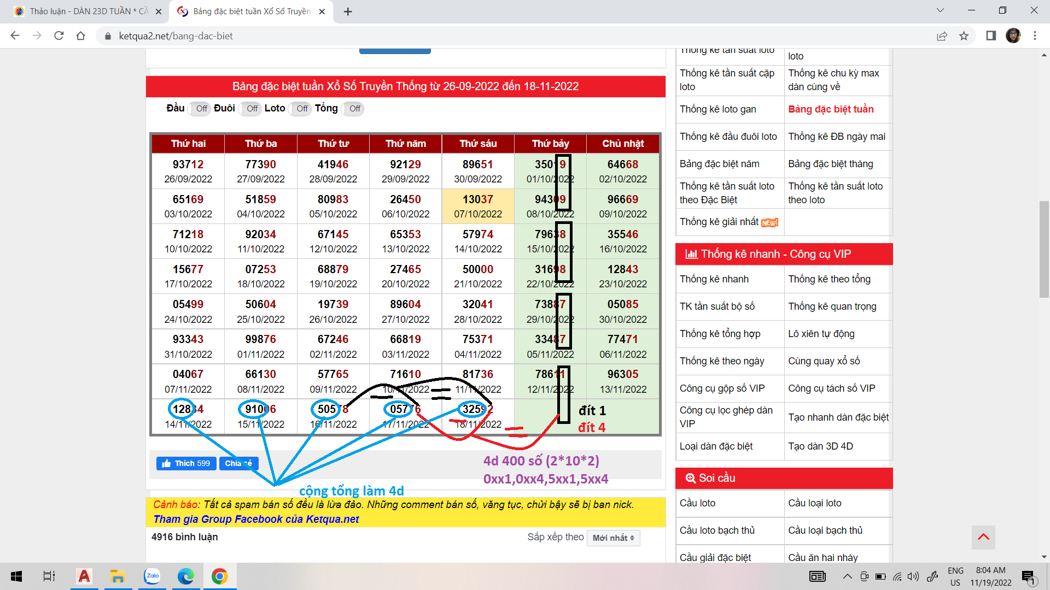Click the home page icon
The width and height of the screenshot is (1050, 590).
[80, 36]
